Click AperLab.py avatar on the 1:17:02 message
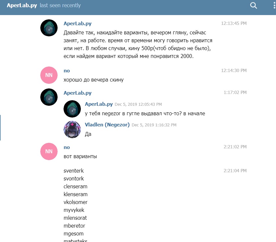Viewport: 276px width, 242px height. click(49, 97)
